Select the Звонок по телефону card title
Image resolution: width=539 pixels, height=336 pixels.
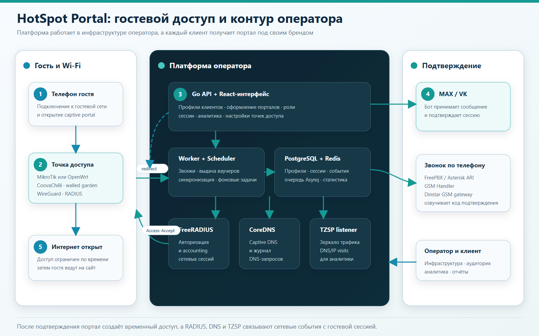click(454, 165)
